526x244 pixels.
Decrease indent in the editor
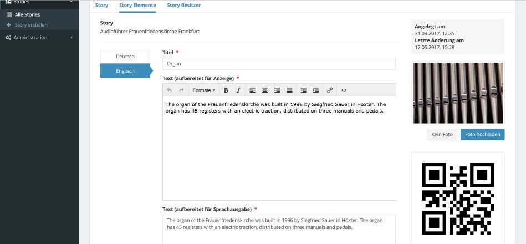click(304, 90)
